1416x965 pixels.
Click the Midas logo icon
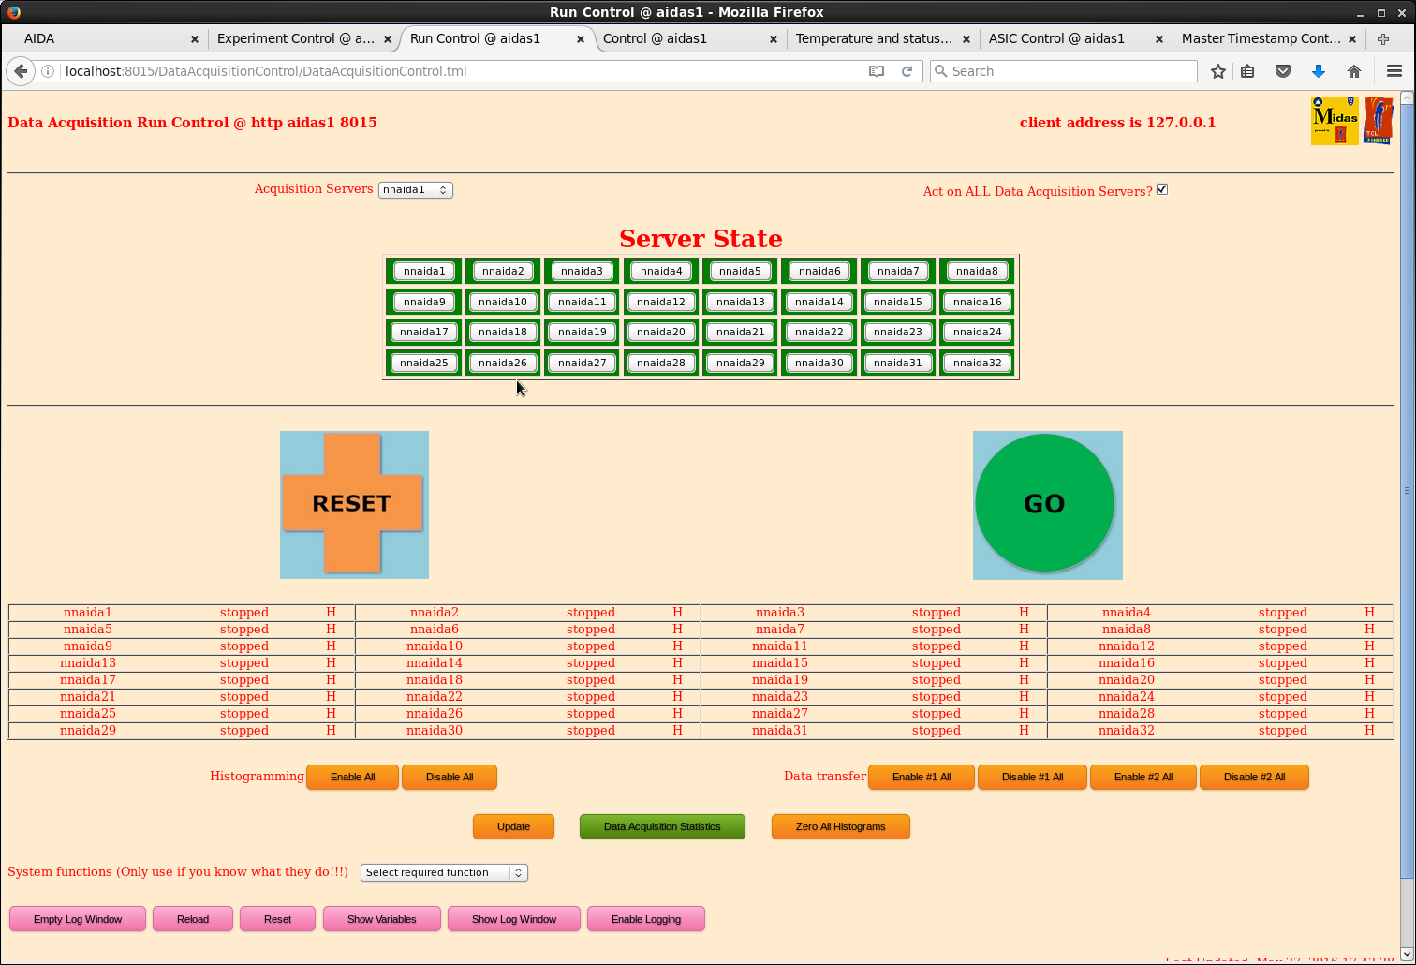pos(1335,121)
